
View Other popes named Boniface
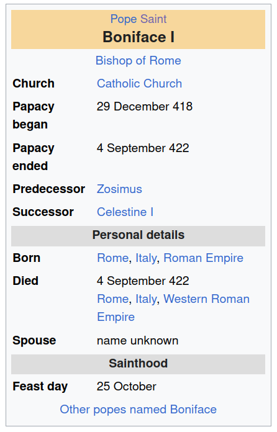coord(138,410)
